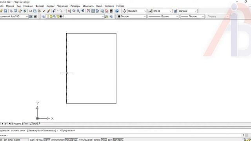Activate the Zoom Realtime tool

[74, 11]
